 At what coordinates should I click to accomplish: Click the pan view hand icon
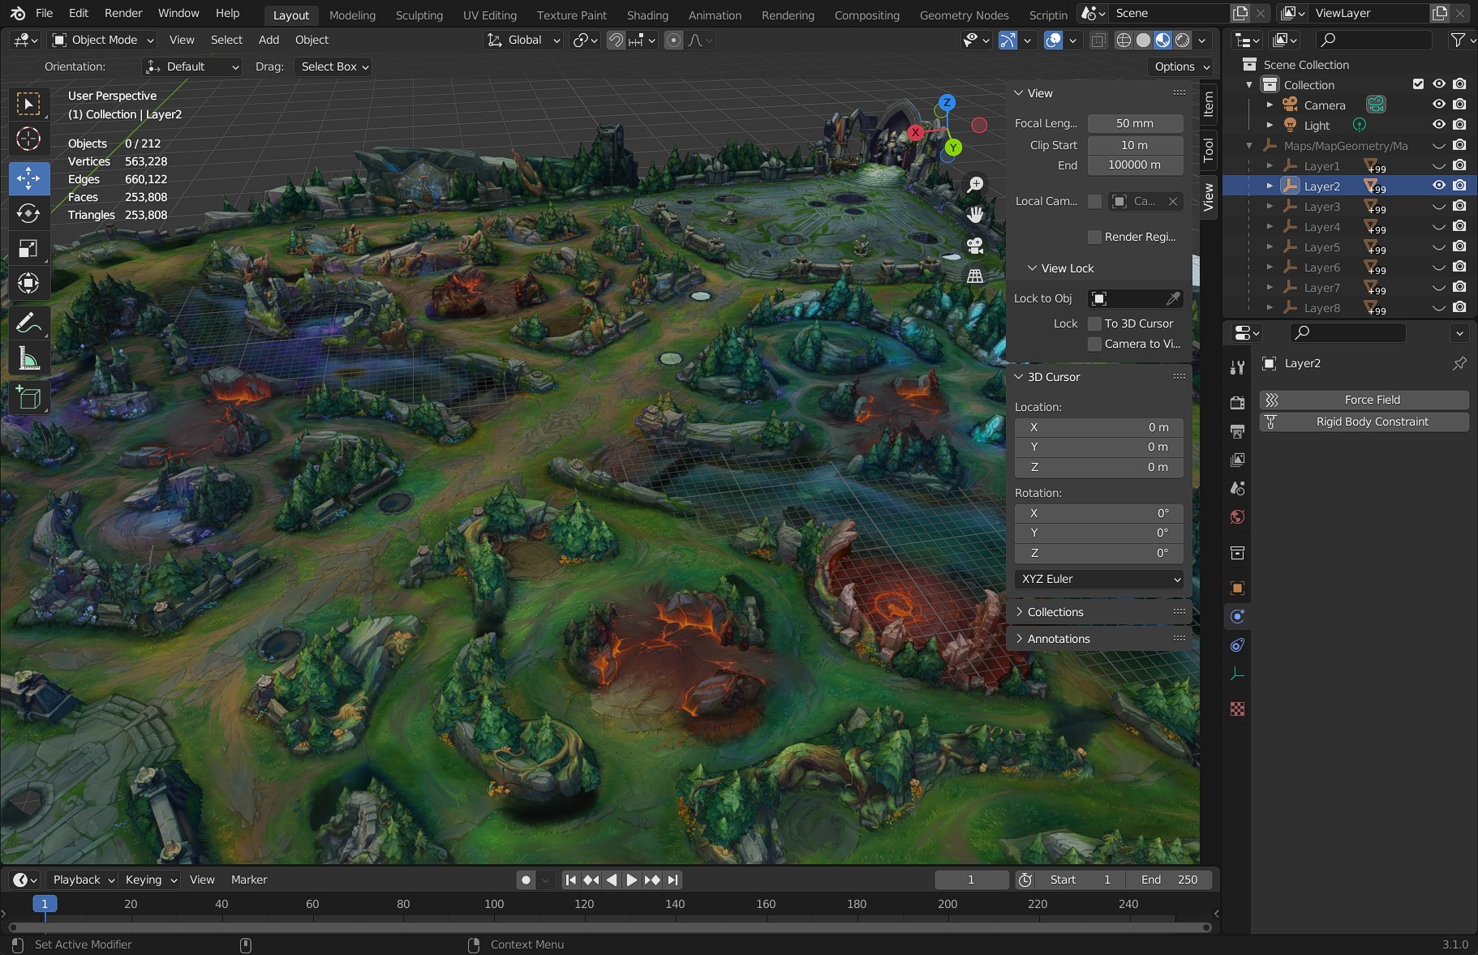click(x=975, y=215)
